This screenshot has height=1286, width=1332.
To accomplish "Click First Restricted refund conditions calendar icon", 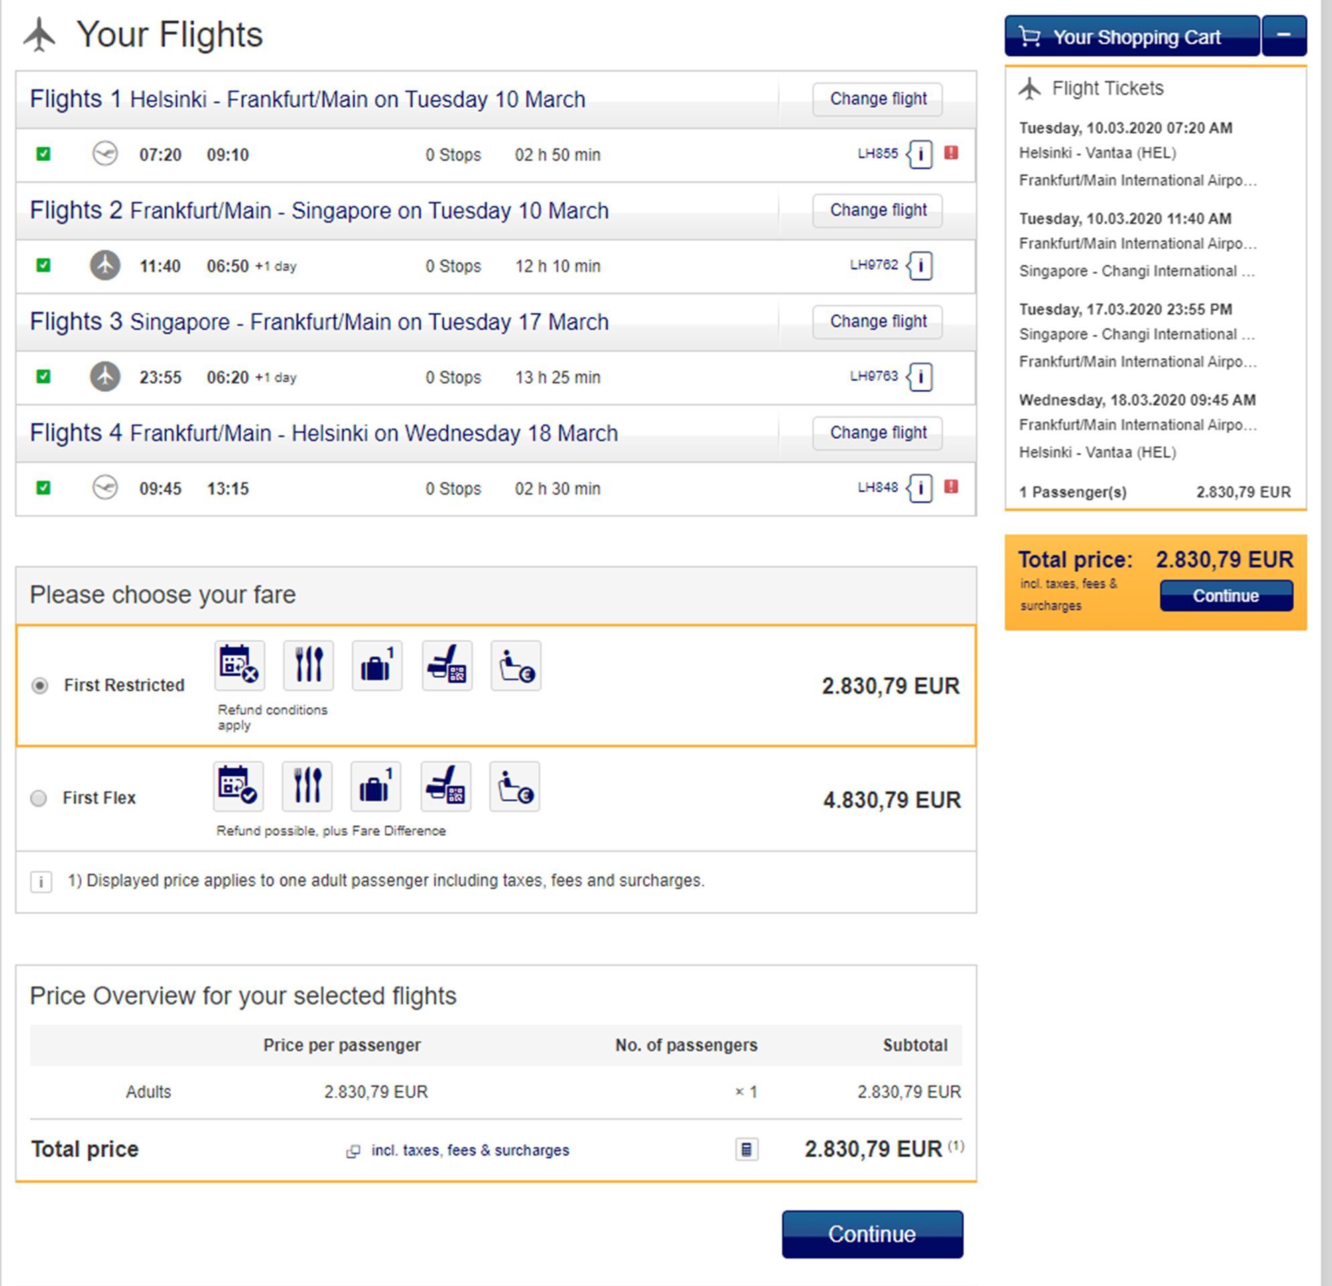I will tap(239, 665).
